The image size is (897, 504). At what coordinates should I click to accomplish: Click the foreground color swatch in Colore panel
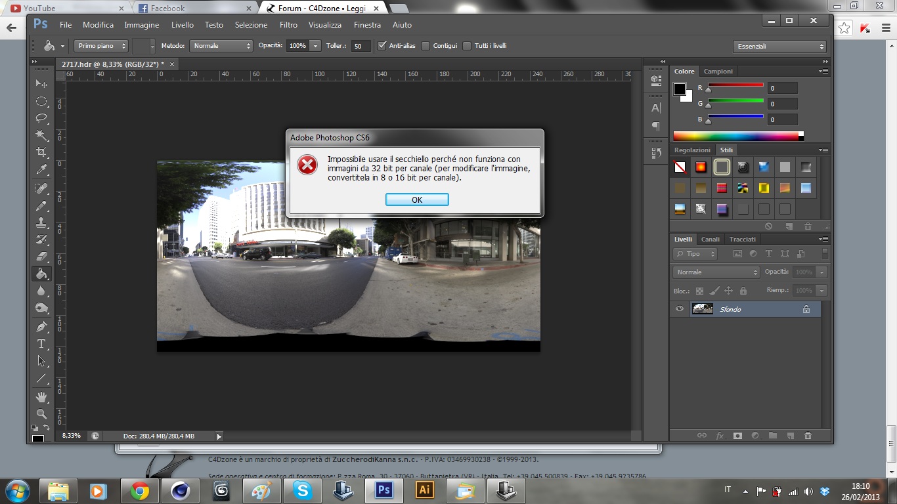pyautogui.click(x=680, y=89)
